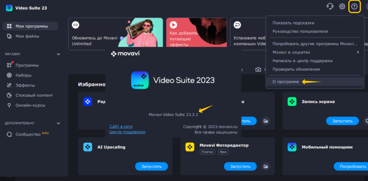This screenshot has height=181, width=368.
Task: Go to Мои программы in sidebar
Action: click(x=30, y=26)
